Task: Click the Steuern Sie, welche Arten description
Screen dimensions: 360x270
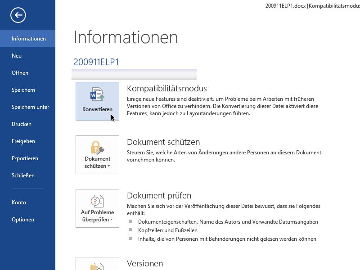Action: point(224,156)
